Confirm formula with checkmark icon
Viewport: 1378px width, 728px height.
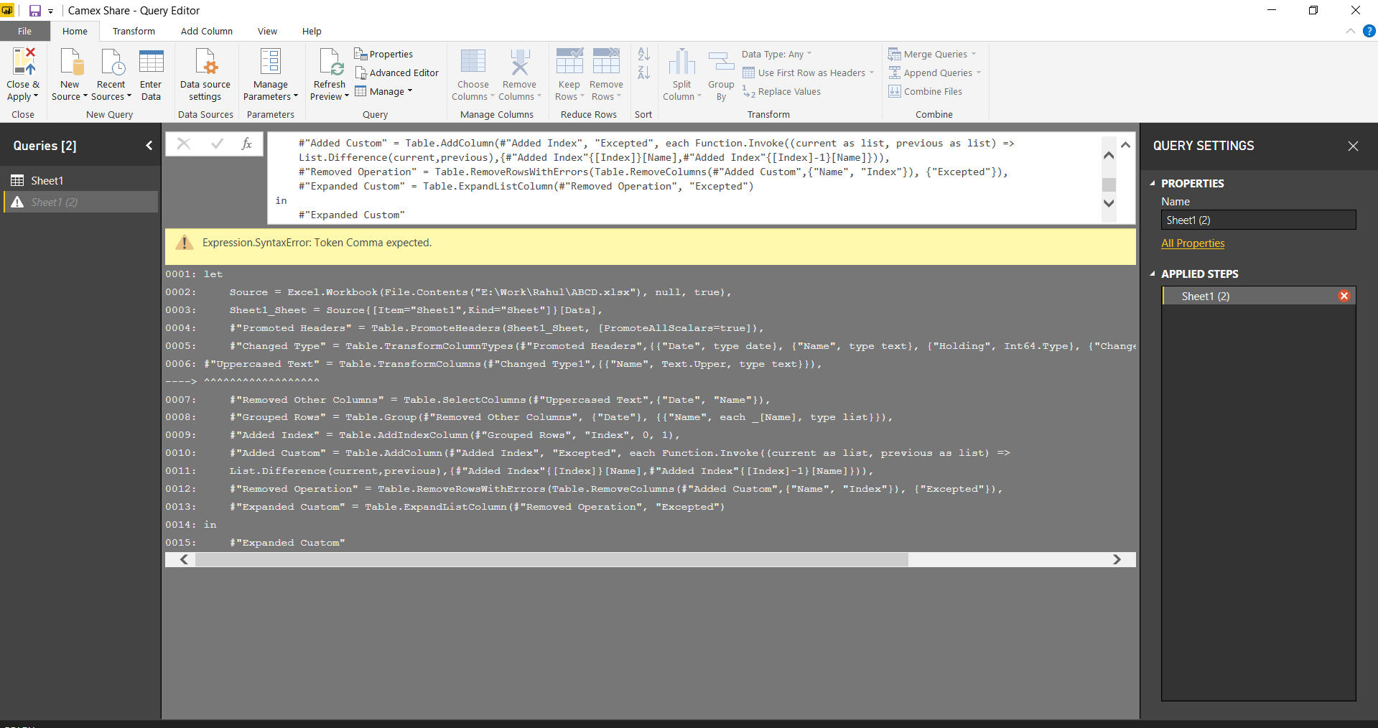[217, 144]
